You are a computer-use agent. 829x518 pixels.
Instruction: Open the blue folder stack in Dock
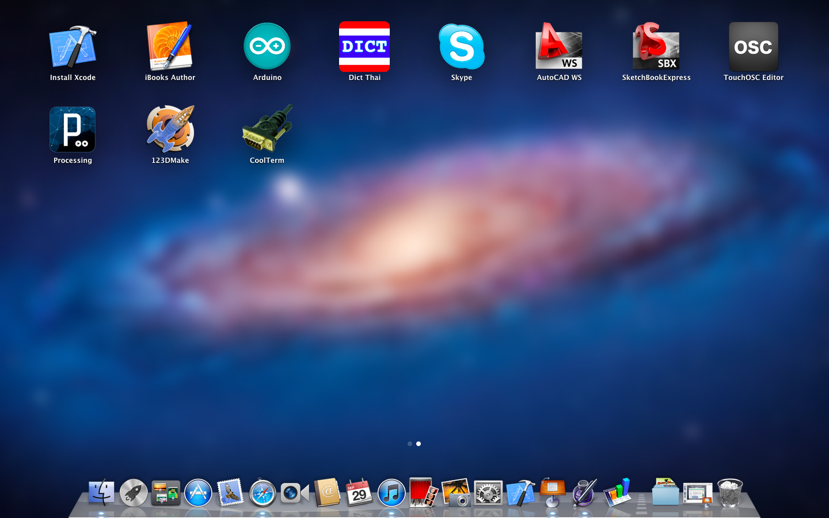point(666,492)
